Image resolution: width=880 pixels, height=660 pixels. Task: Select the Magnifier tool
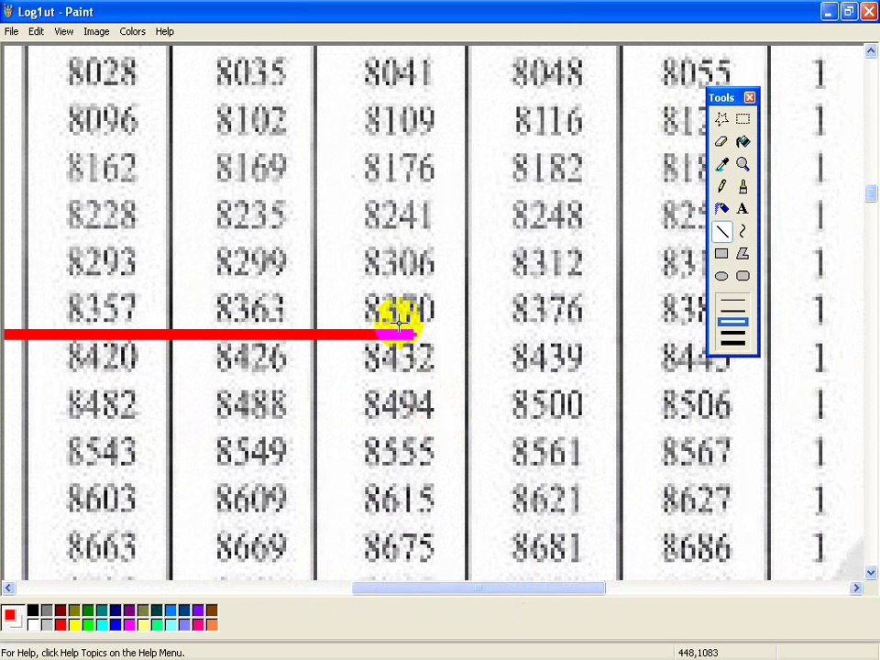pos(742,164)
